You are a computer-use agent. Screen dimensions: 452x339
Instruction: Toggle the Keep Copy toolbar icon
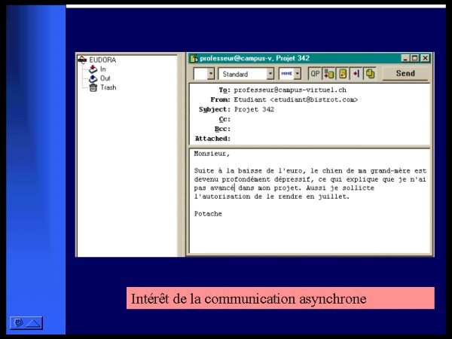coord(370,74)
